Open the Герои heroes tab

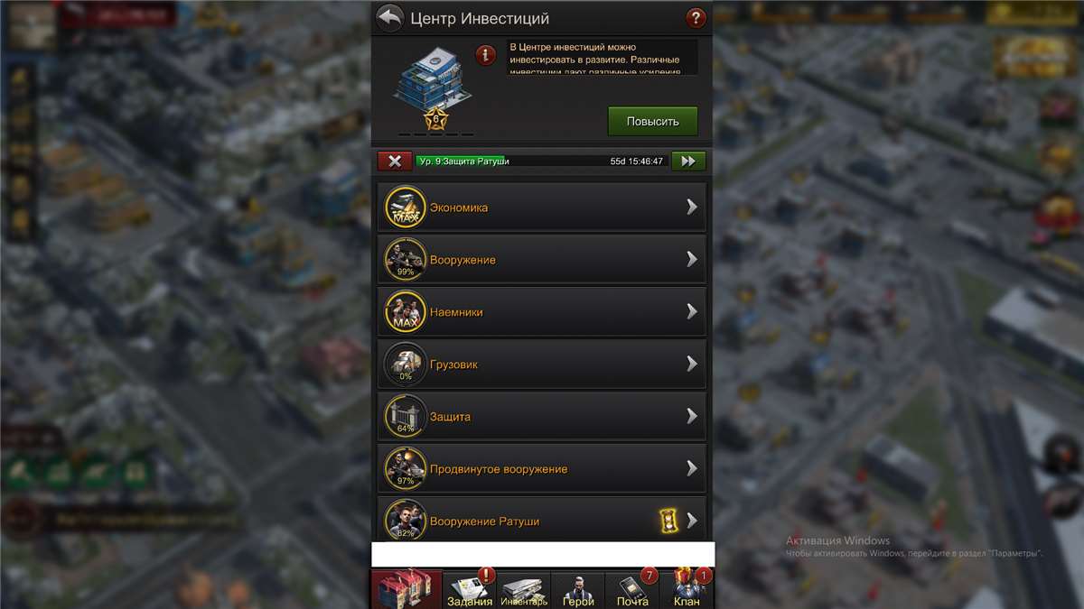click(578, 590)
